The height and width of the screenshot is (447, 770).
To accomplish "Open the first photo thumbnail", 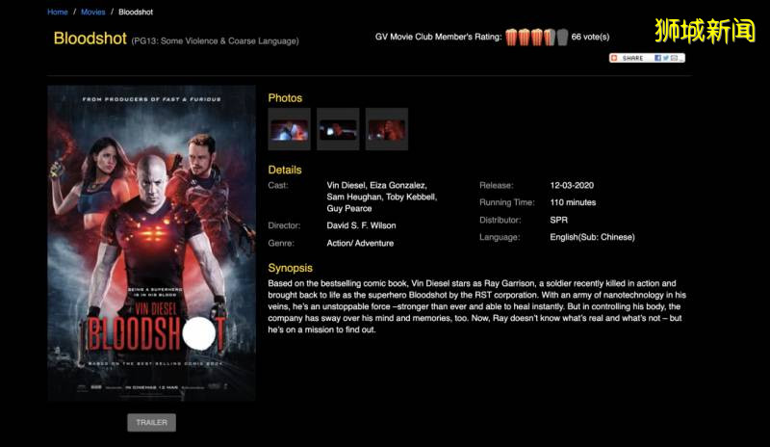I will (289, 129).
